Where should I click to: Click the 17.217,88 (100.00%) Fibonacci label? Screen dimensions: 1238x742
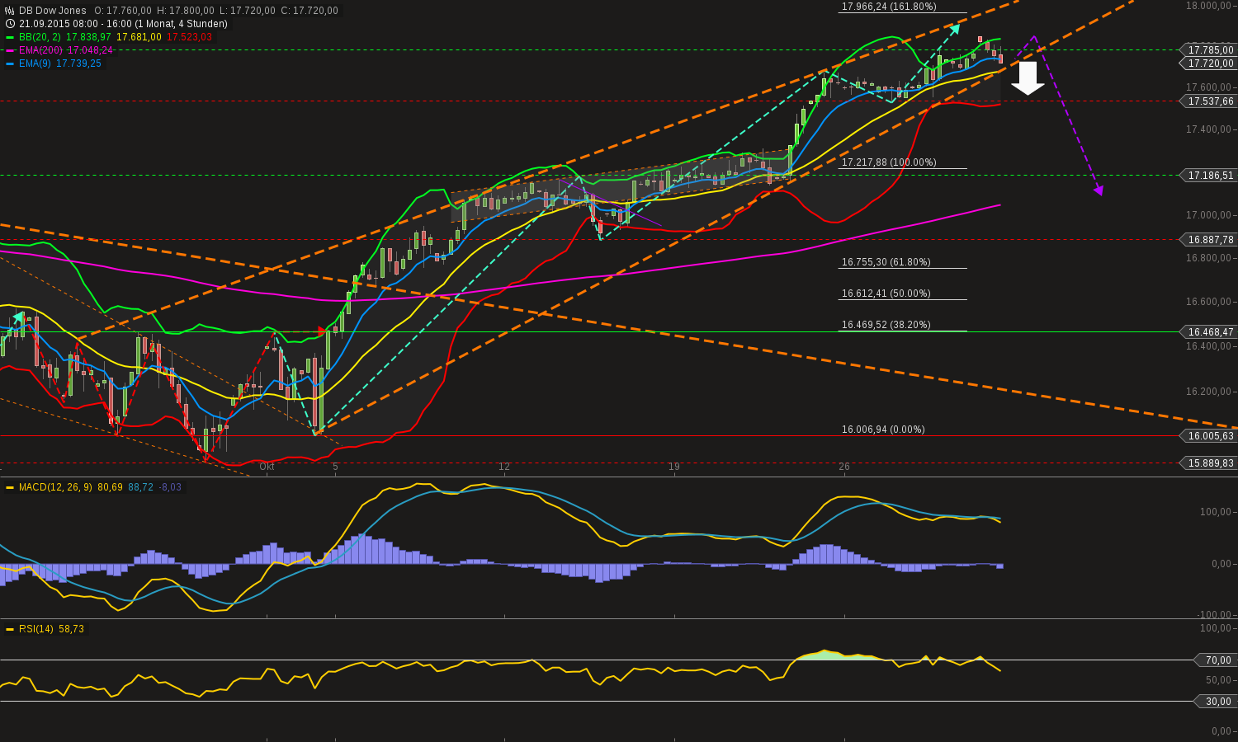pyautogui.click(x=889, y=162)
